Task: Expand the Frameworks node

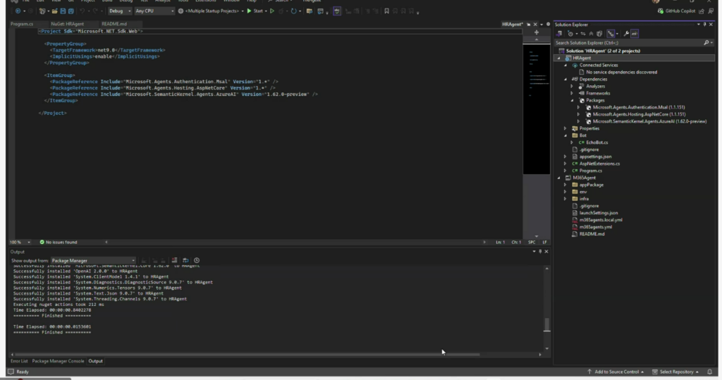Action: point(572,93)
